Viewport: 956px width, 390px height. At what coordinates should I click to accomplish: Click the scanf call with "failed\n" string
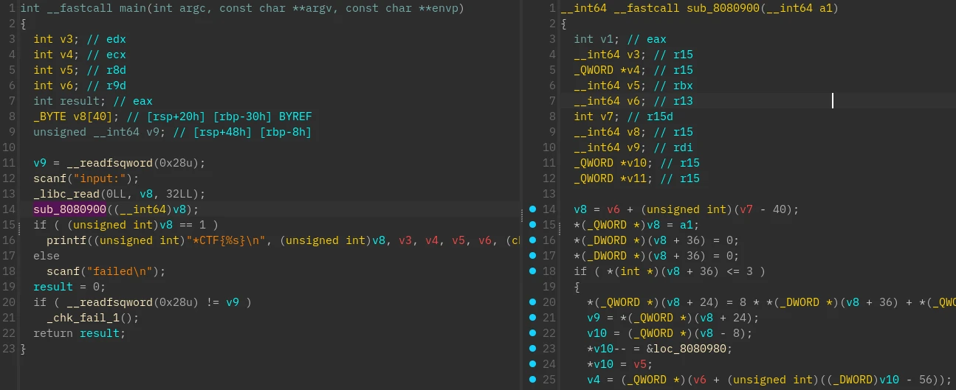(62, 271)
